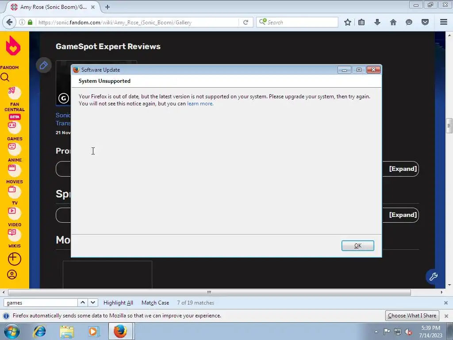Viewport: 453px width, 340px height.
Task: Open Windows Media Player from taskbar
Action: (x=93, y=331)
